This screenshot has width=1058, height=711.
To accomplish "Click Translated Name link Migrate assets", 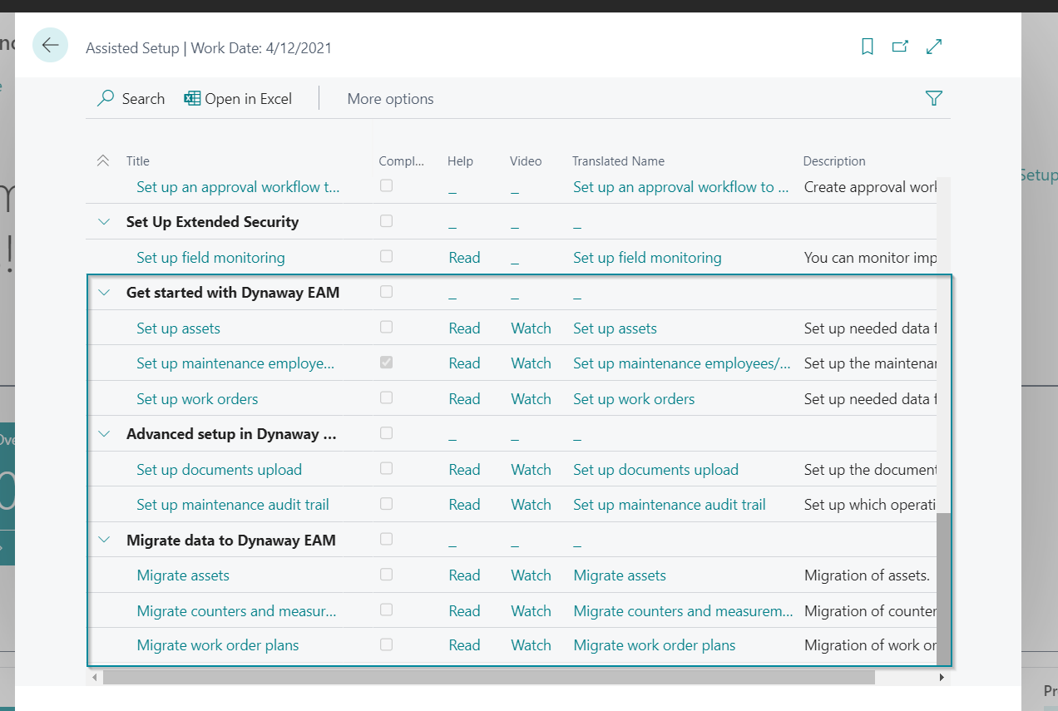I will coord(620,575).
